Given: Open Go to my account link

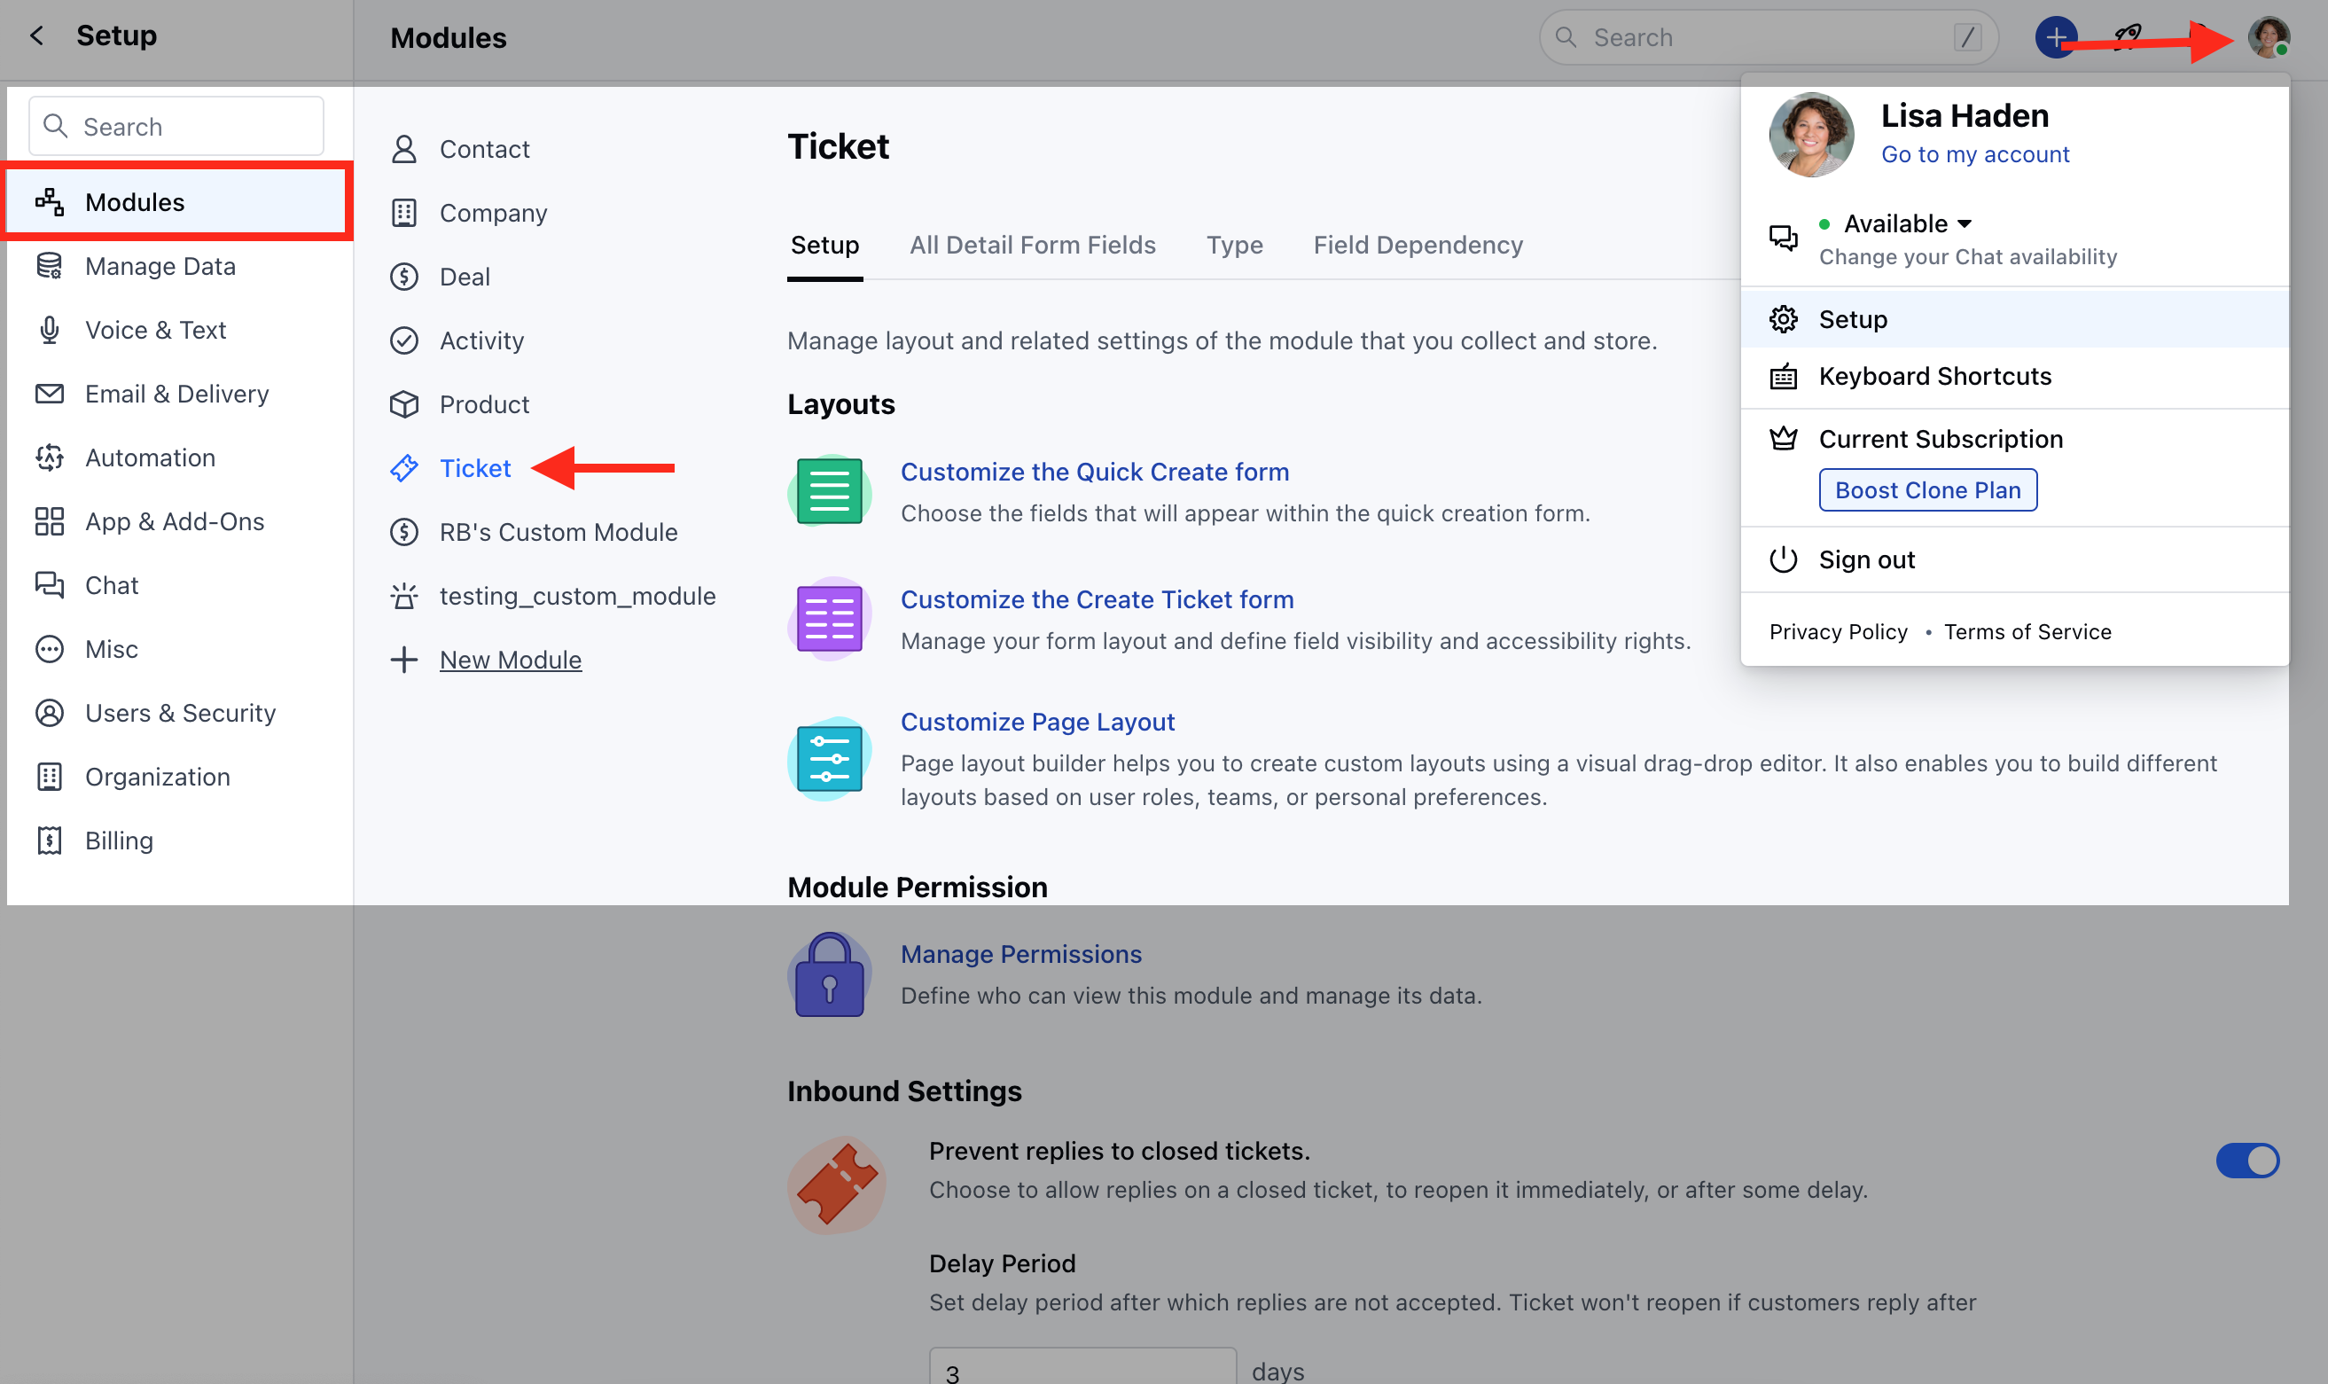Looking at the screenshot, I should (x=1974, y=154).
